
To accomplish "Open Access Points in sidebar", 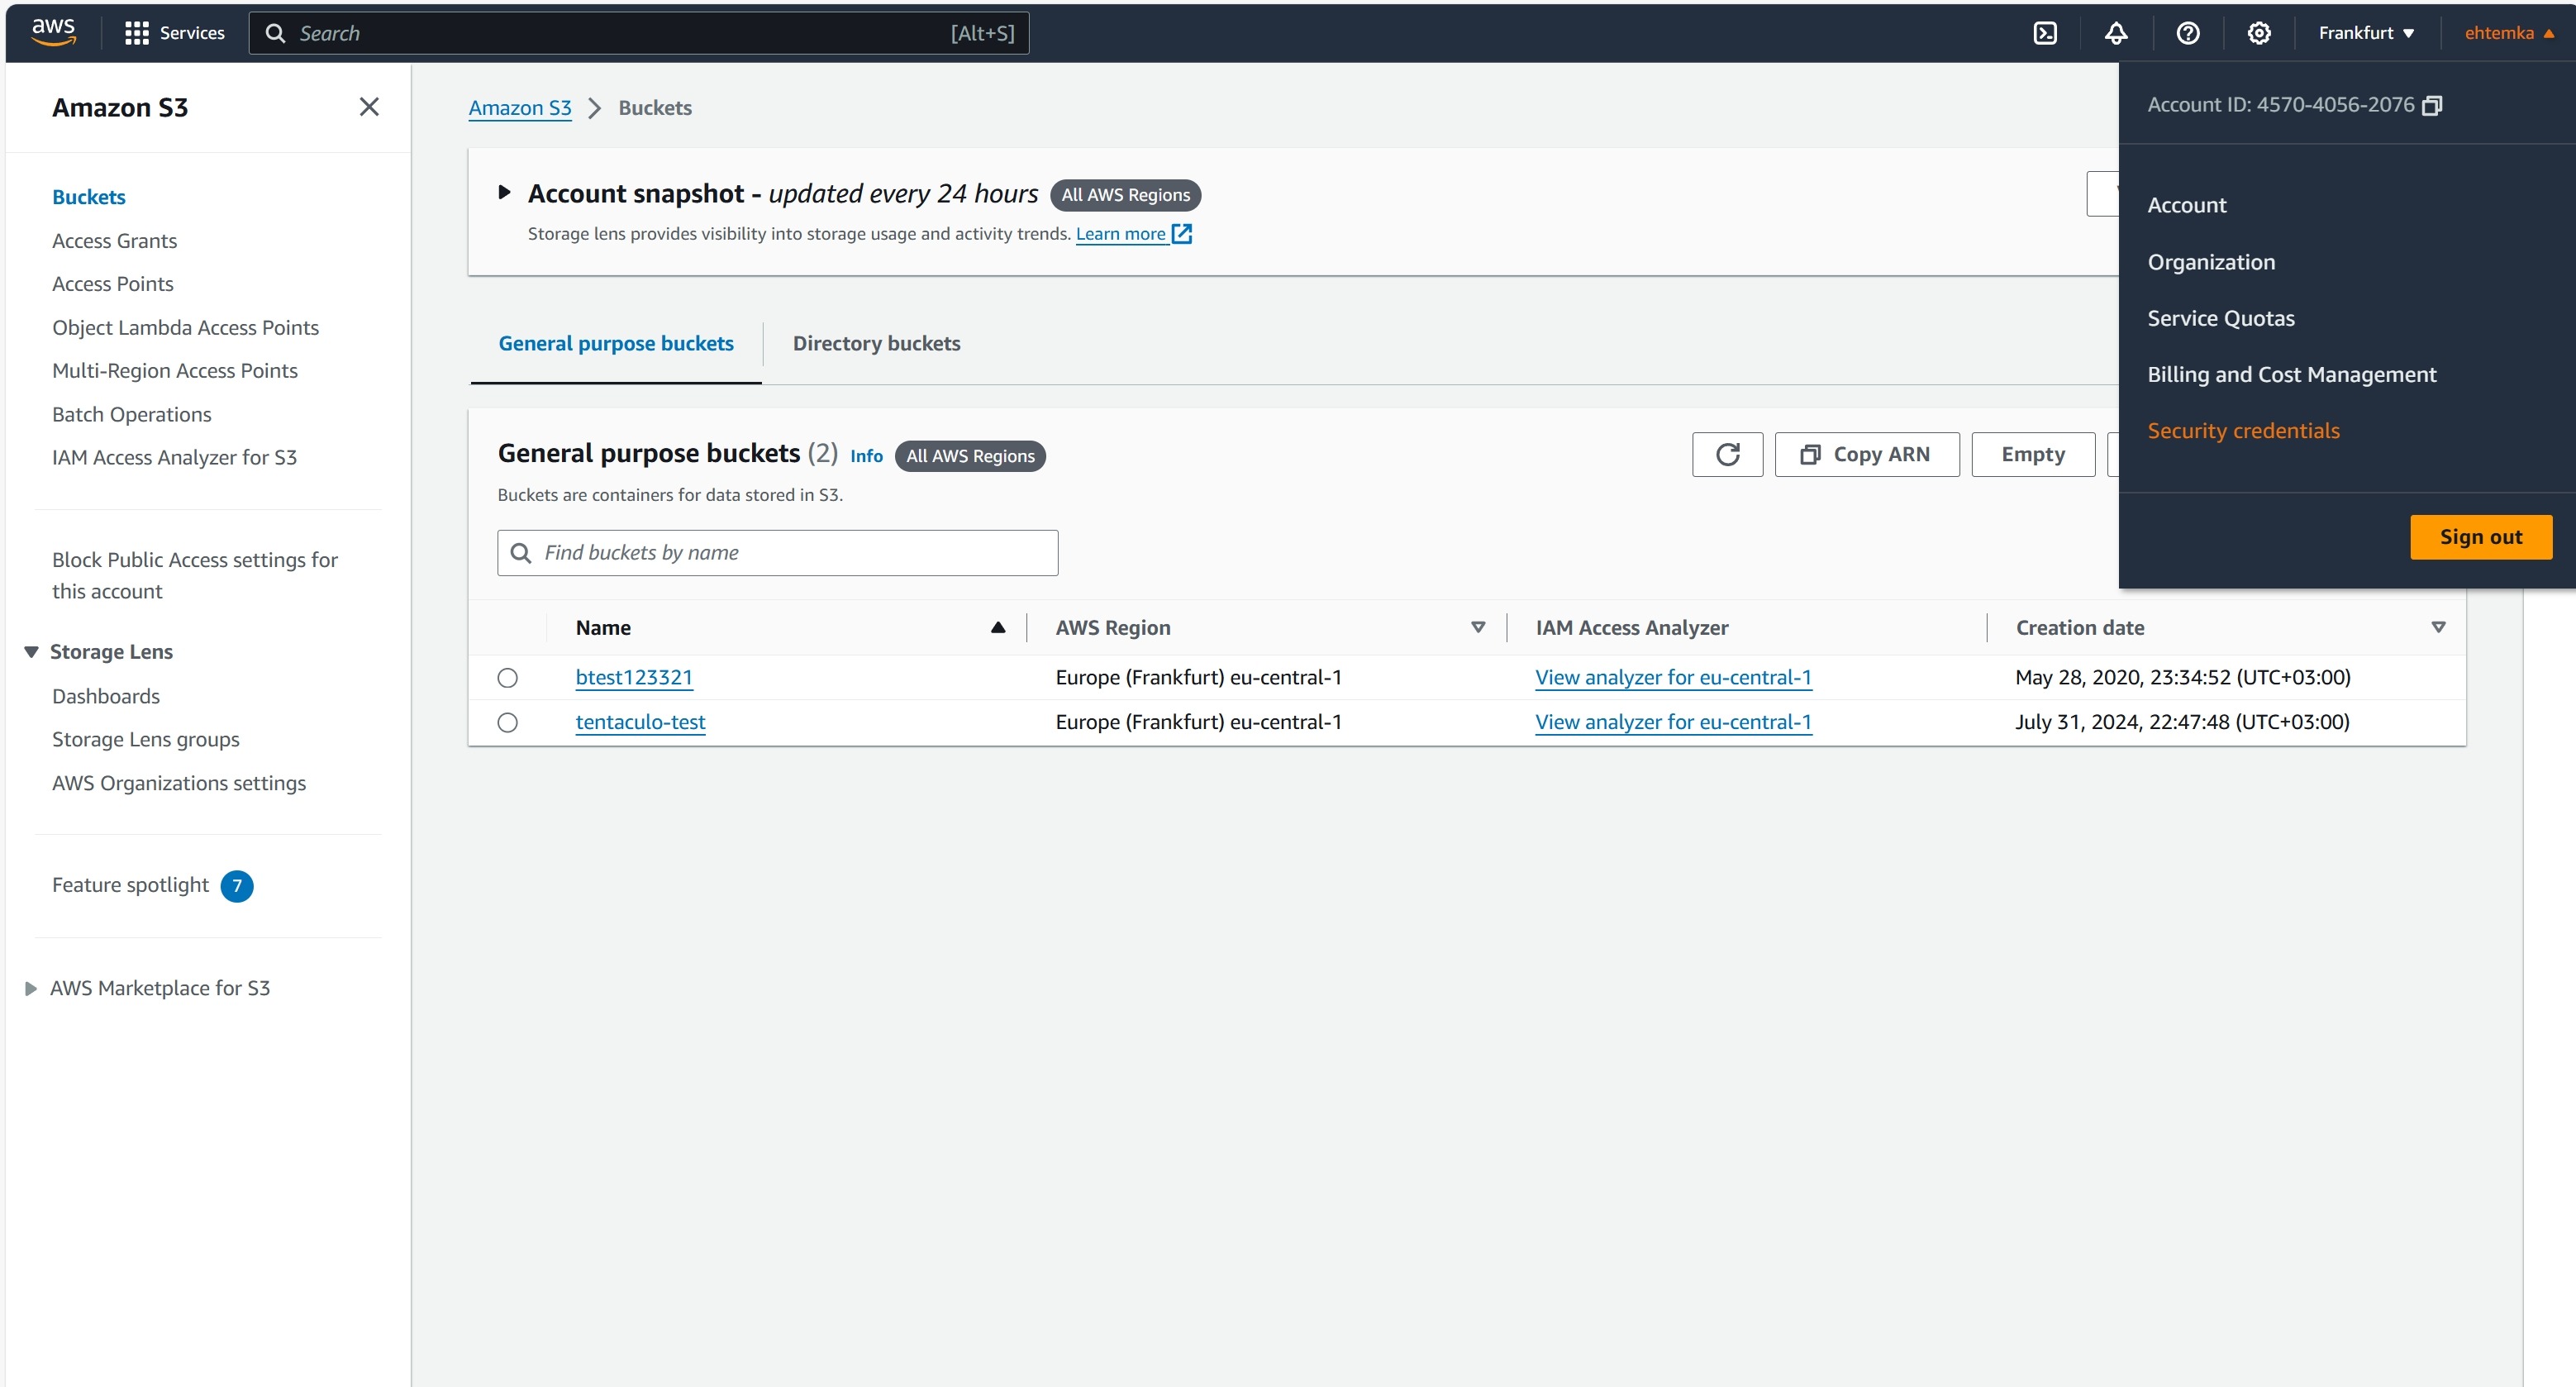I will (x=112, y=284).
